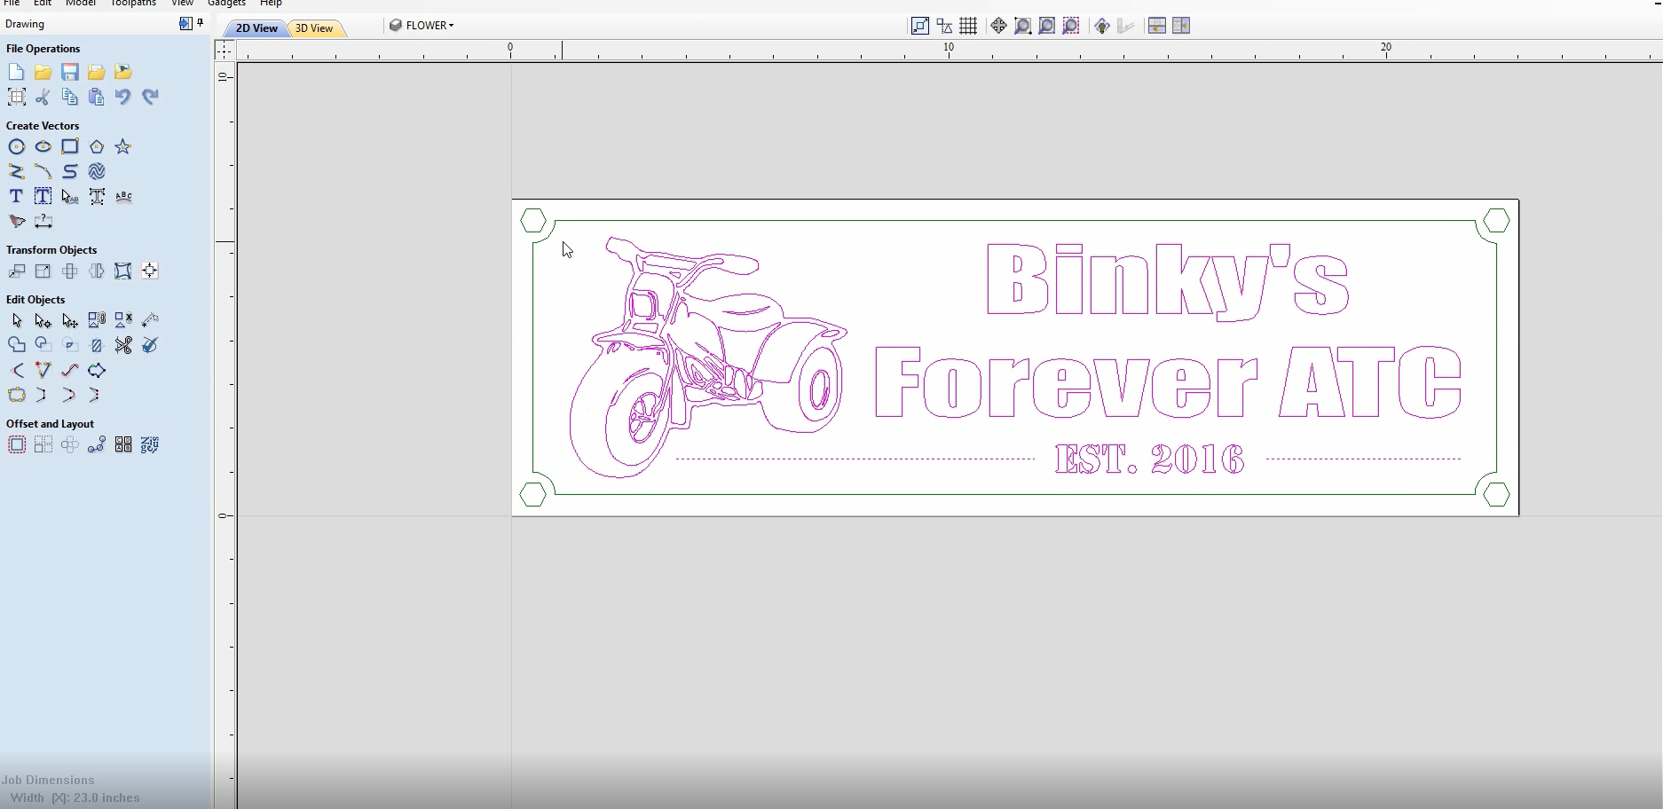Activate the Zoom Box tool
This screenshot has height=809, width=1663.
[x=1022, y=26]
